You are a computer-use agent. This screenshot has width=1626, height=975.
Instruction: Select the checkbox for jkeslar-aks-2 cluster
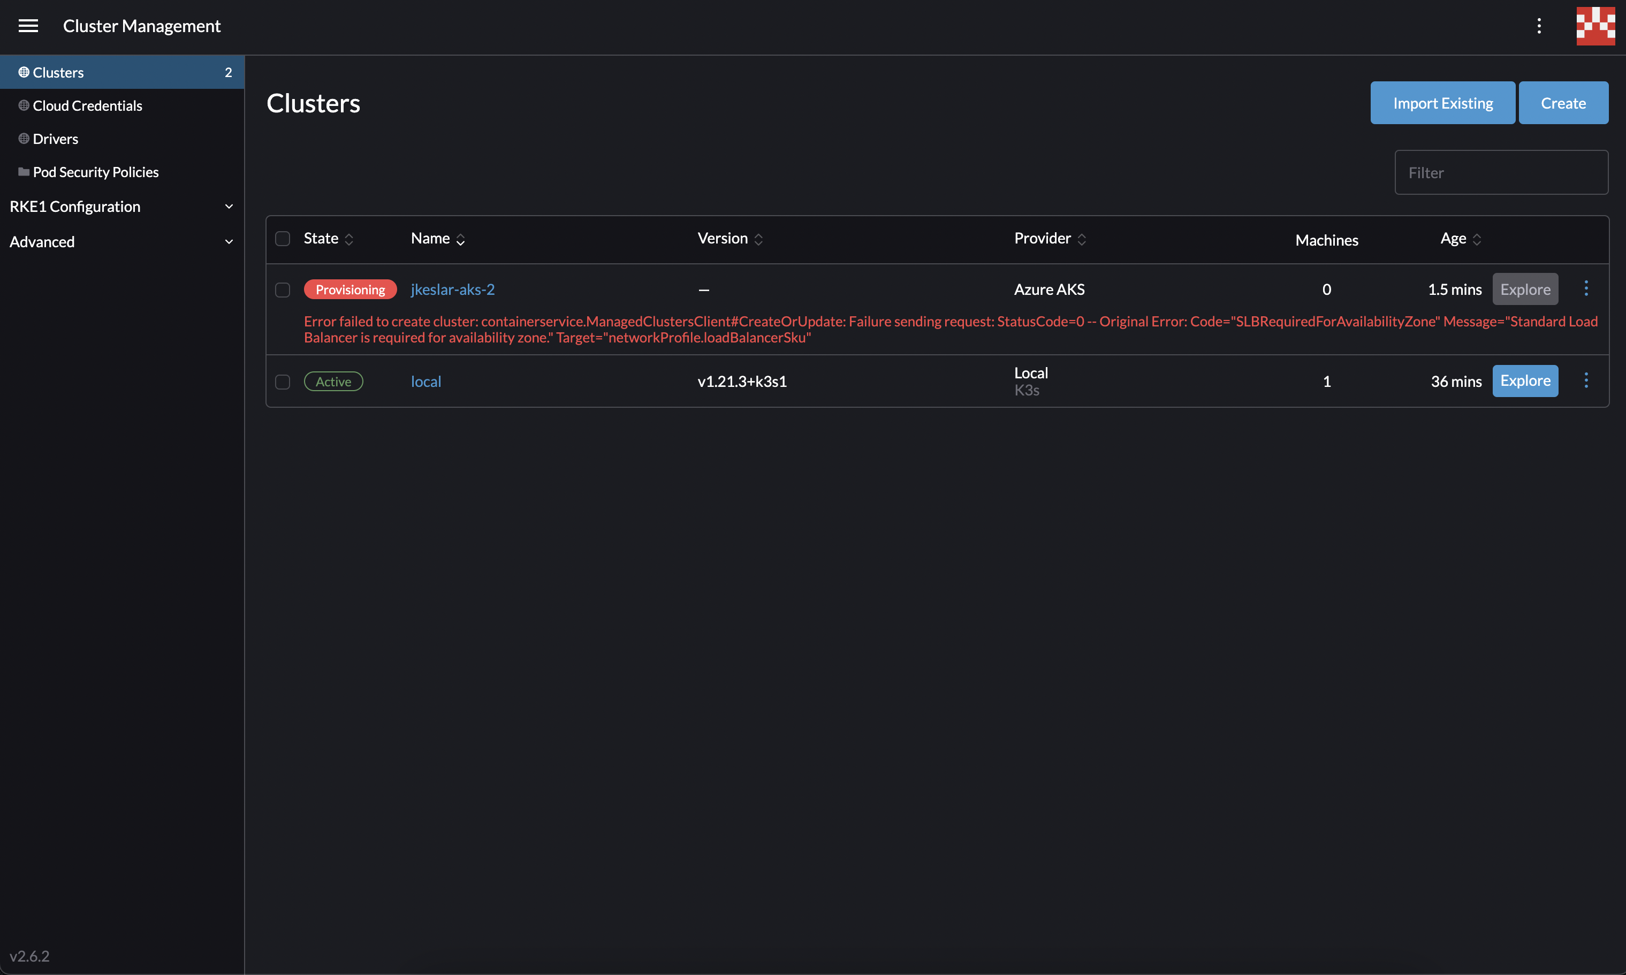coord(283,290)
